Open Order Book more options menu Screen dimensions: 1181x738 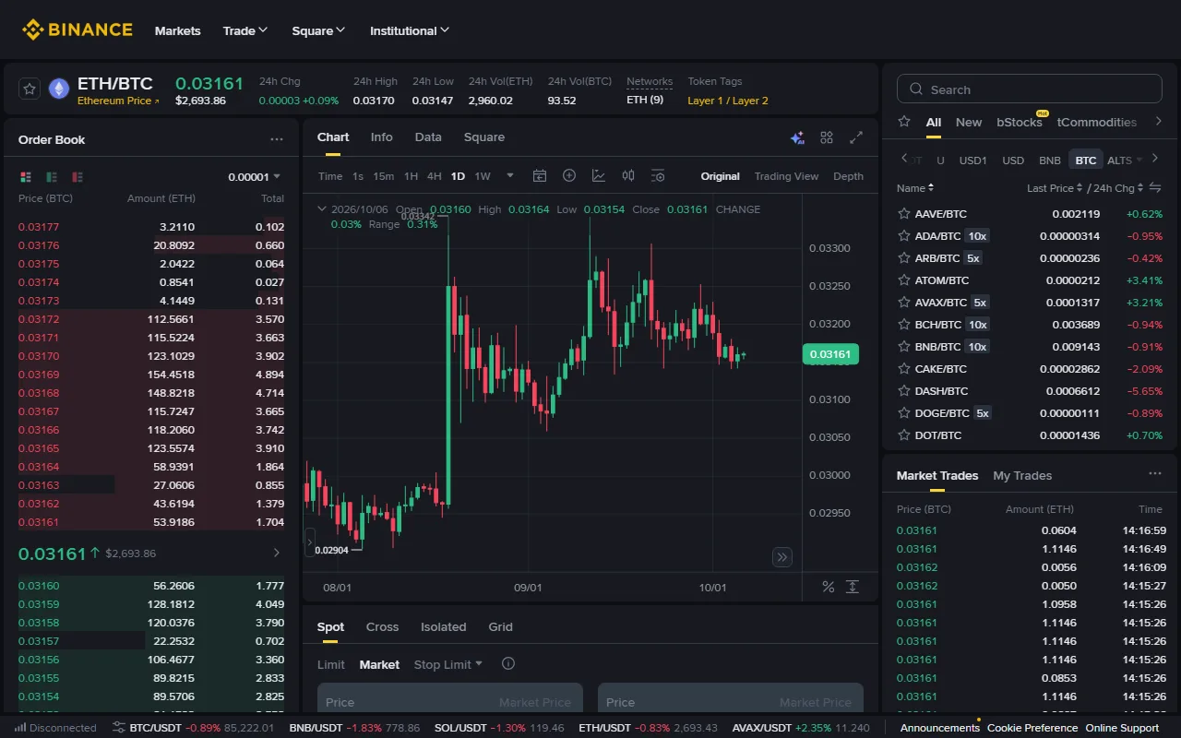pos(277,139)
